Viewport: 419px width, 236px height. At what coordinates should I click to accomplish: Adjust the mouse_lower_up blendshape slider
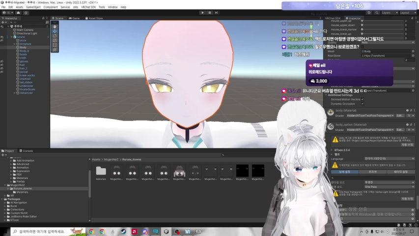click(x=382, y=34)
